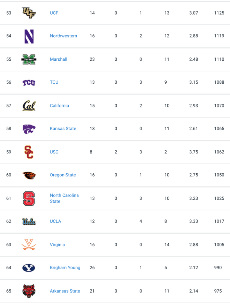
Task: Click the Northwestern purple N logo
Action: pyautogui.click(x=29, y=36)
